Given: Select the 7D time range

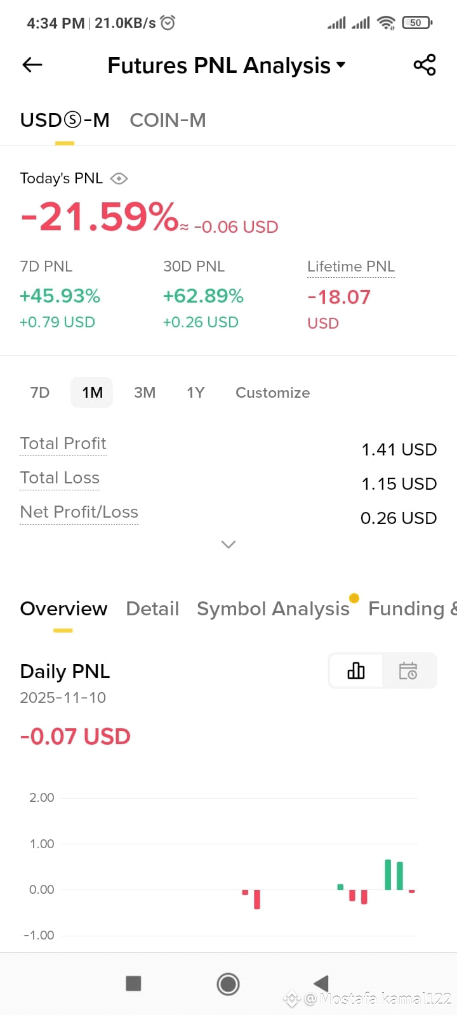Looking at the screenshot, I should (40, 393).
